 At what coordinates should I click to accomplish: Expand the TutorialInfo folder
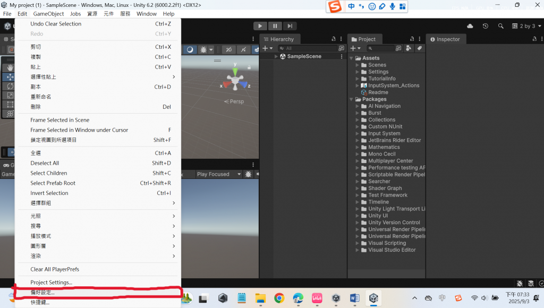coord(358,79)
